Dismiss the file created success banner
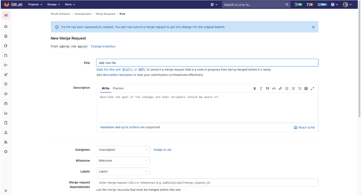This screenshot has height=195, width=361. click(x=313, y=27)
